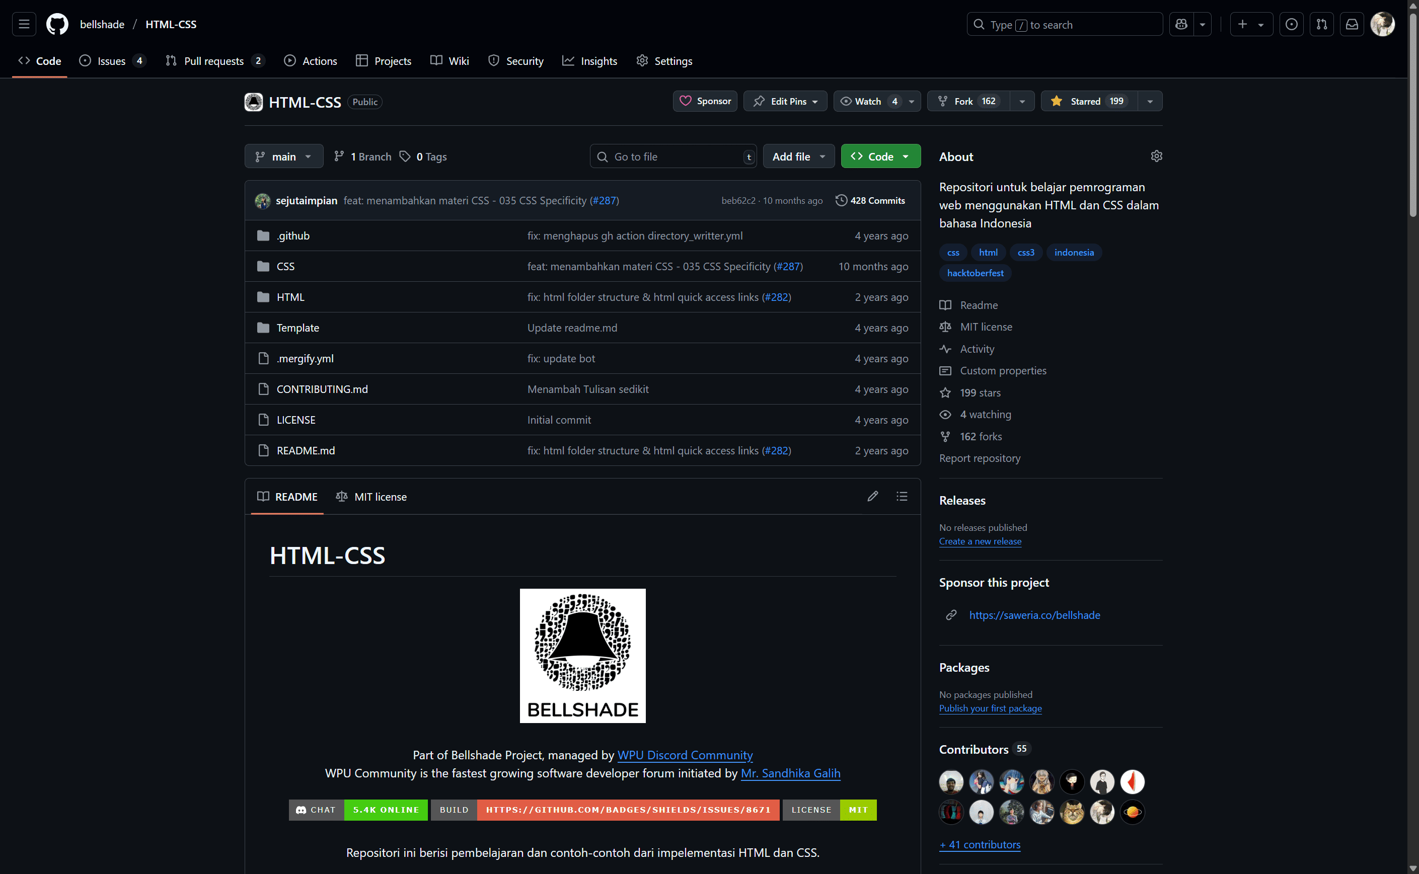The height and width of the screenshot is (874, 1419).
Task: Click the commit history icon near 428 Commits
Action: pyautogui.click(x=841, y=200)
